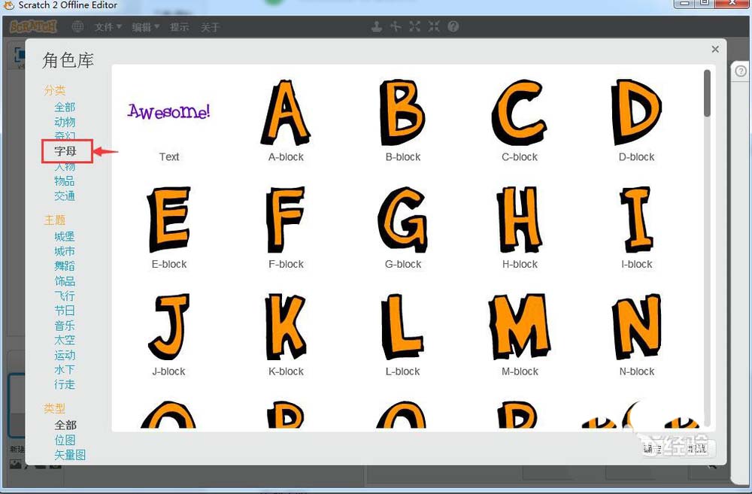Image resolution: width=752 pixels, height=494 pixels.
Task: Click the grow sprite icon
Action: point(414,26)
